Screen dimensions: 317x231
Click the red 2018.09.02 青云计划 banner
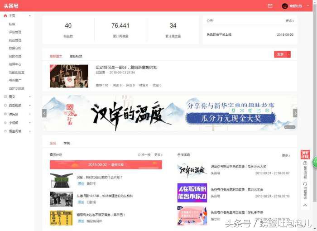[106, 164]
